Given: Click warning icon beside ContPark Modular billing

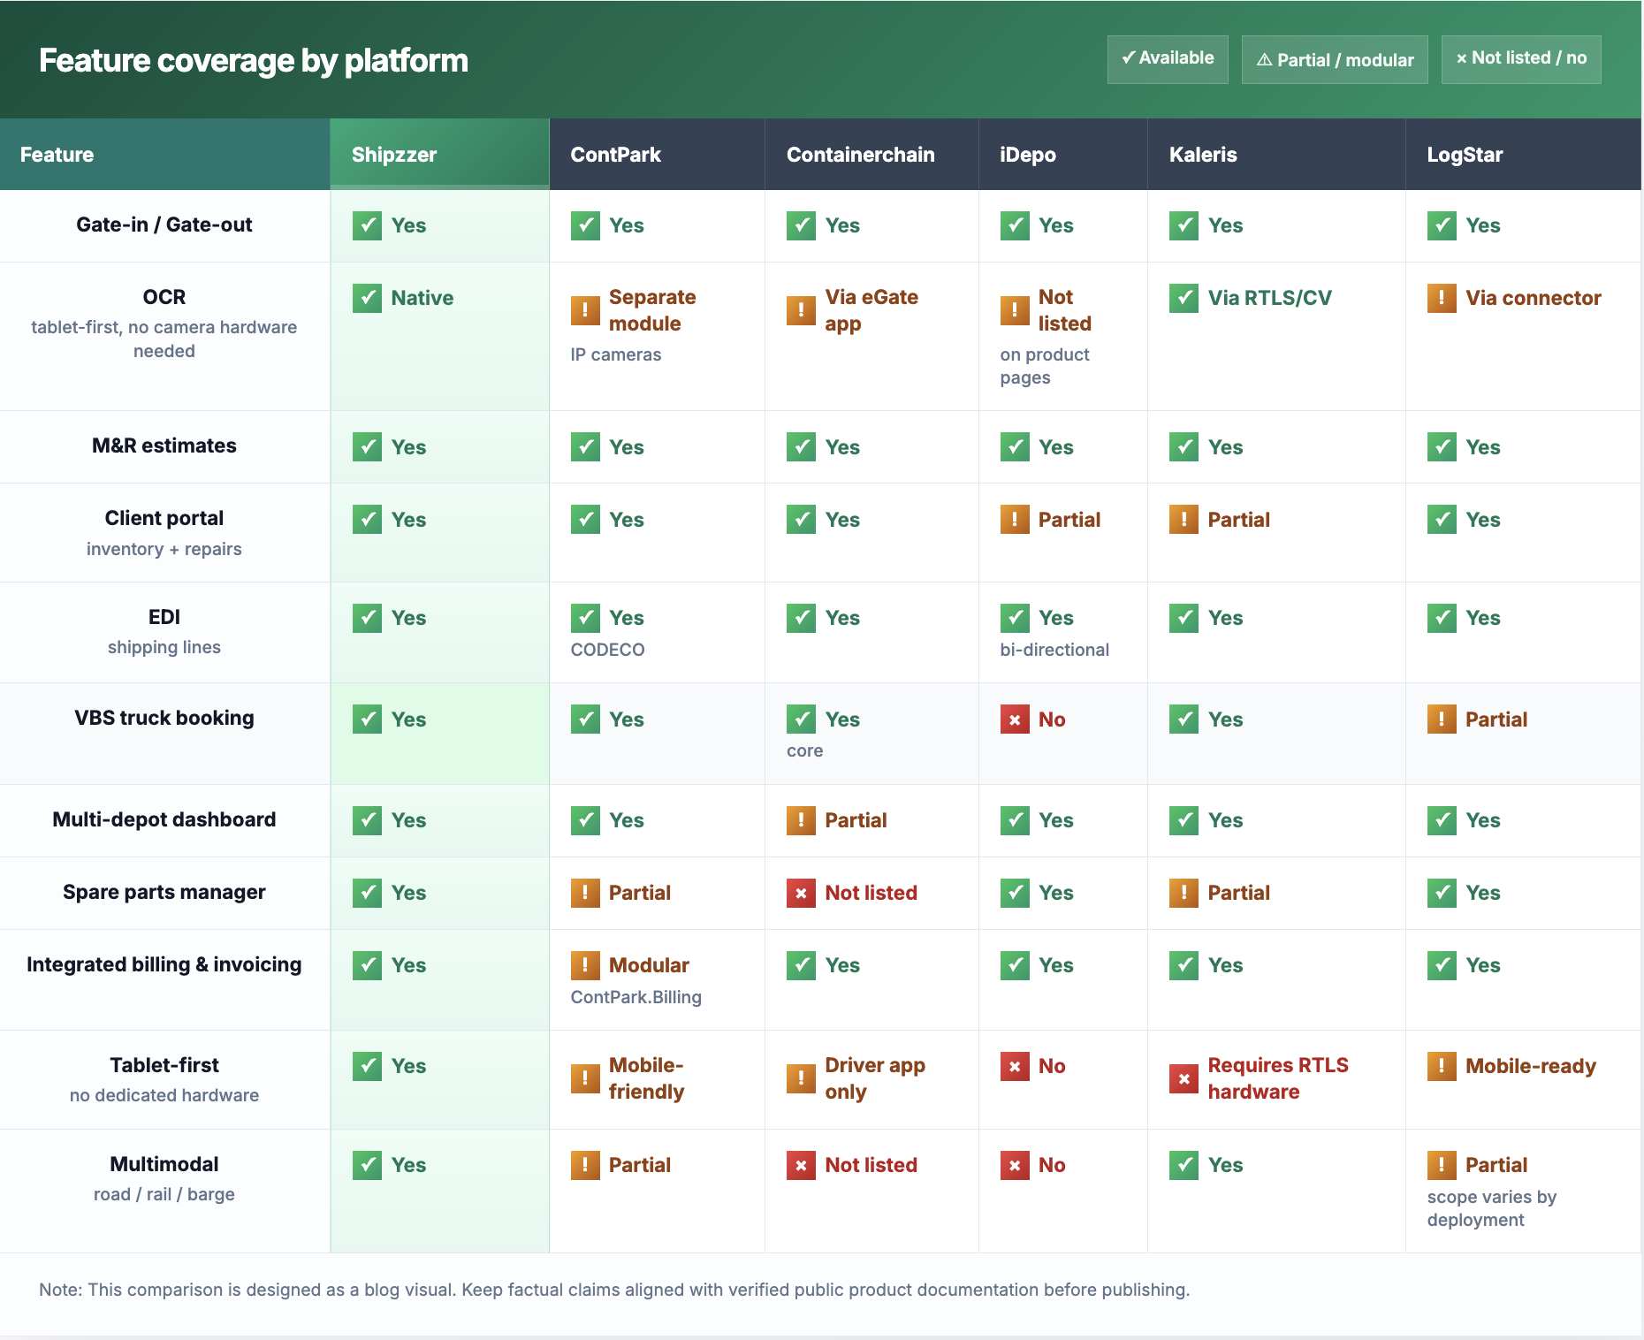Looking at the screenshot, I should point(585,965).
